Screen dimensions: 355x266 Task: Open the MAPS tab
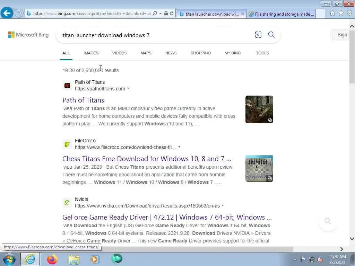click(x=146, y=53)
